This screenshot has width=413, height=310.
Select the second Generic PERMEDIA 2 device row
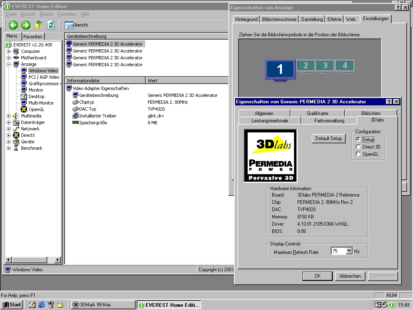tap(105, 51)
